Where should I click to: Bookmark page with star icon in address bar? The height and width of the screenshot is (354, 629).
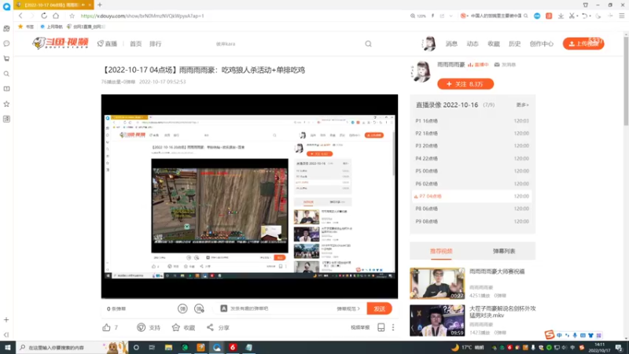tap(72, 16)
